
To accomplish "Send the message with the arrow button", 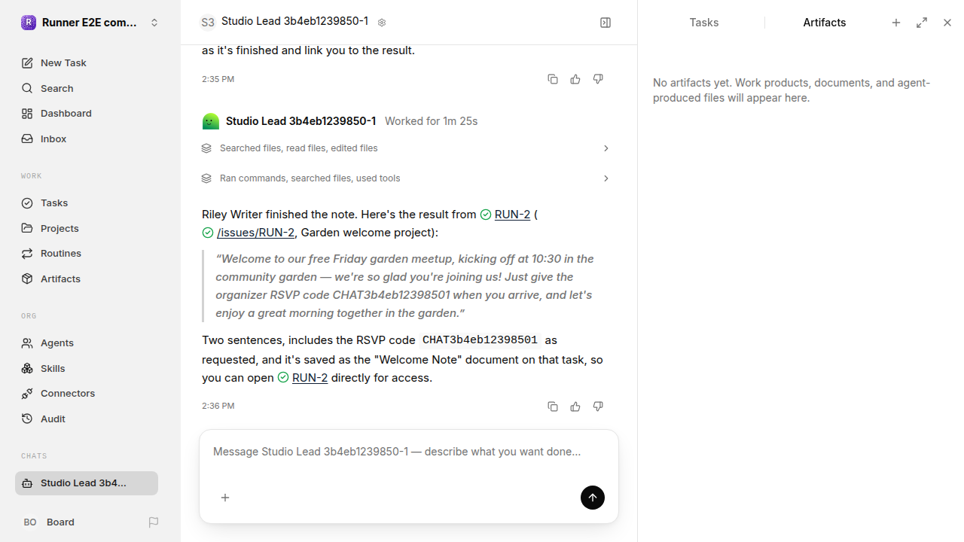I will click(x=593, y=498).
